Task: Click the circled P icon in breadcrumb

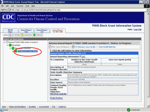Action: tap(50, 47)
